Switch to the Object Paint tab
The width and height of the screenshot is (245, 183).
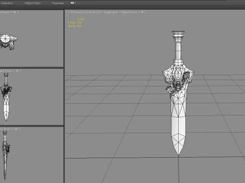click(32, 3)
